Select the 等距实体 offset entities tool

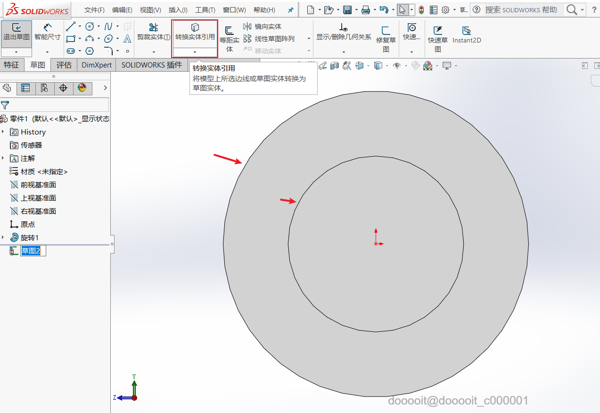pyautogui.click(x=230, y=39)
